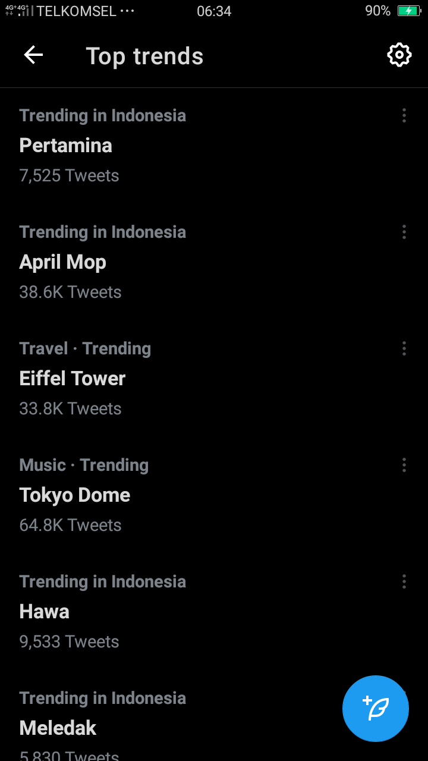Tap the Top trends page title
Screen dimensions: 428x761
pyautogui.click(x=144, y=56)
